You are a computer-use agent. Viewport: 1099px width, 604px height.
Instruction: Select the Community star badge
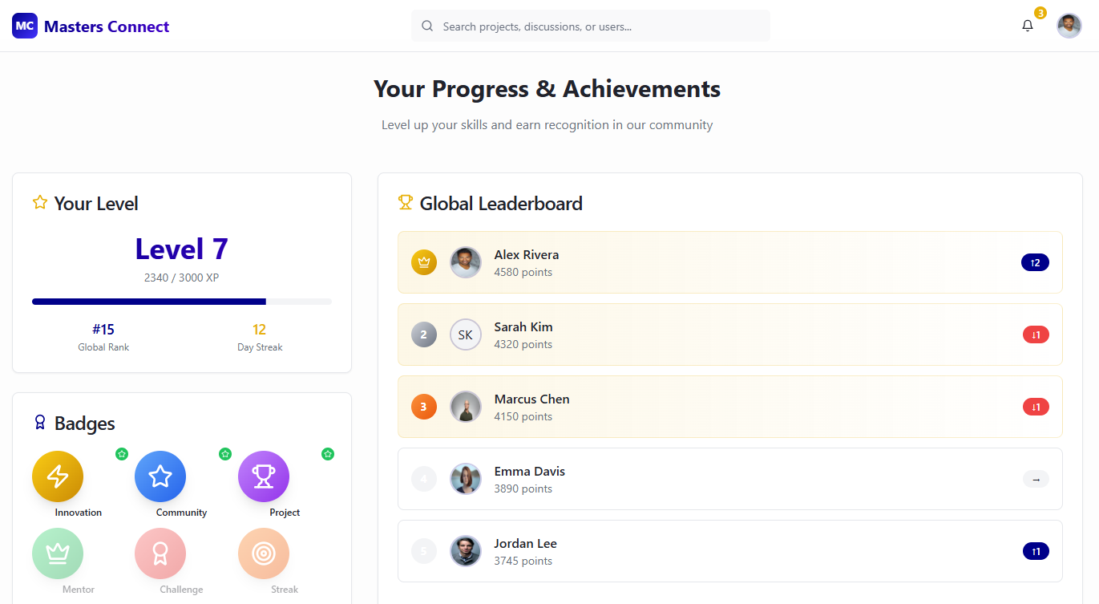160,476
